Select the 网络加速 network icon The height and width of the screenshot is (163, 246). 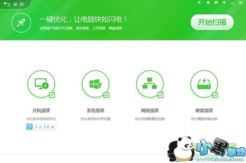pos(150,84)
